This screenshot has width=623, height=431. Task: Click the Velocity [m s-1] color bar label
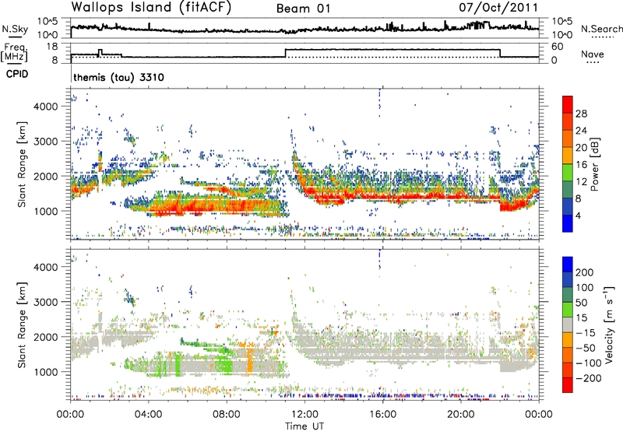coord(609,325)
